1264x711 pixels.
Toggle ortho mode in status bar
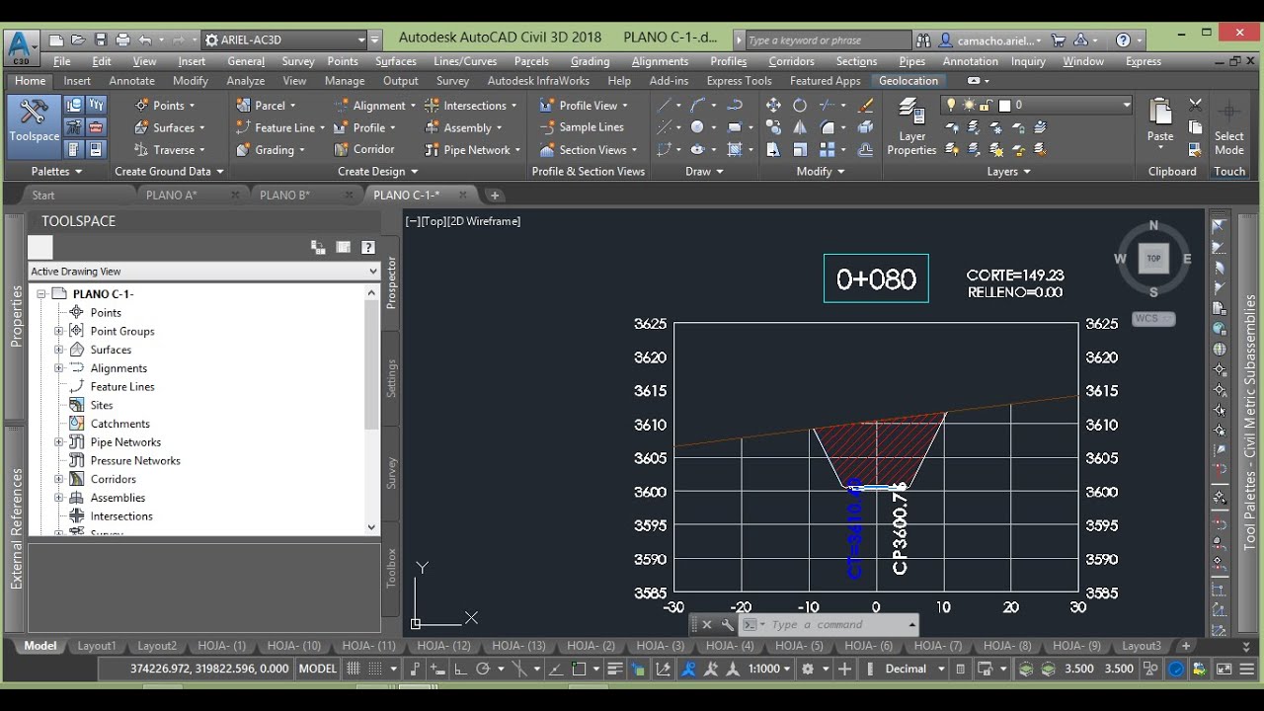[x=459, y=669]
